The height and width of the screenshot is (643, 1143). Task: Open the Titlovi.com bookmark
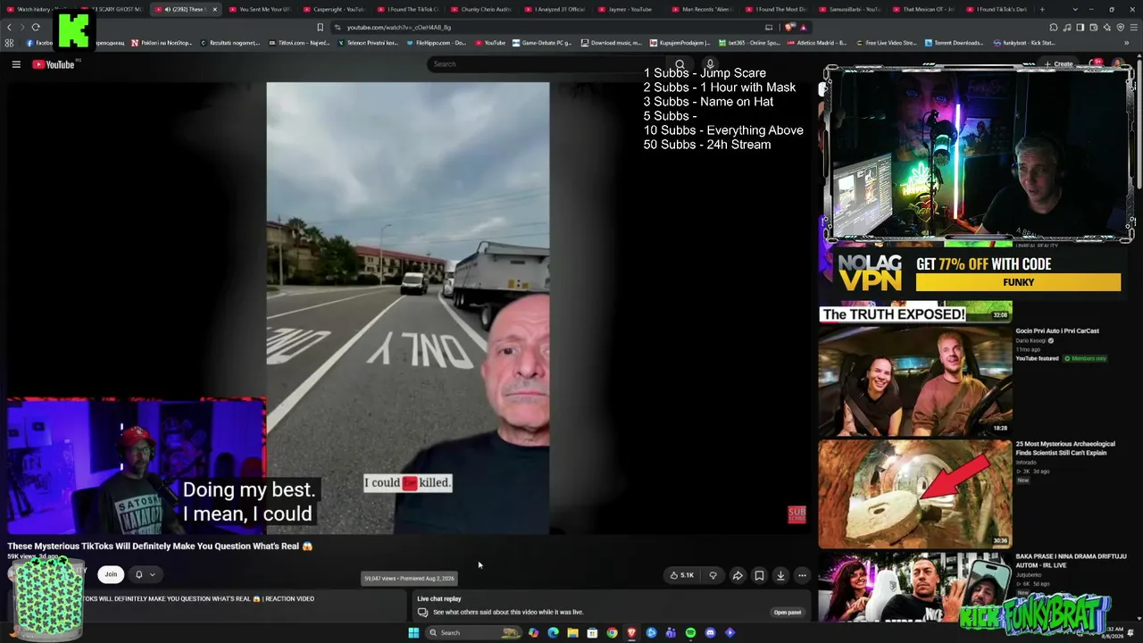(x=297, y=43)
